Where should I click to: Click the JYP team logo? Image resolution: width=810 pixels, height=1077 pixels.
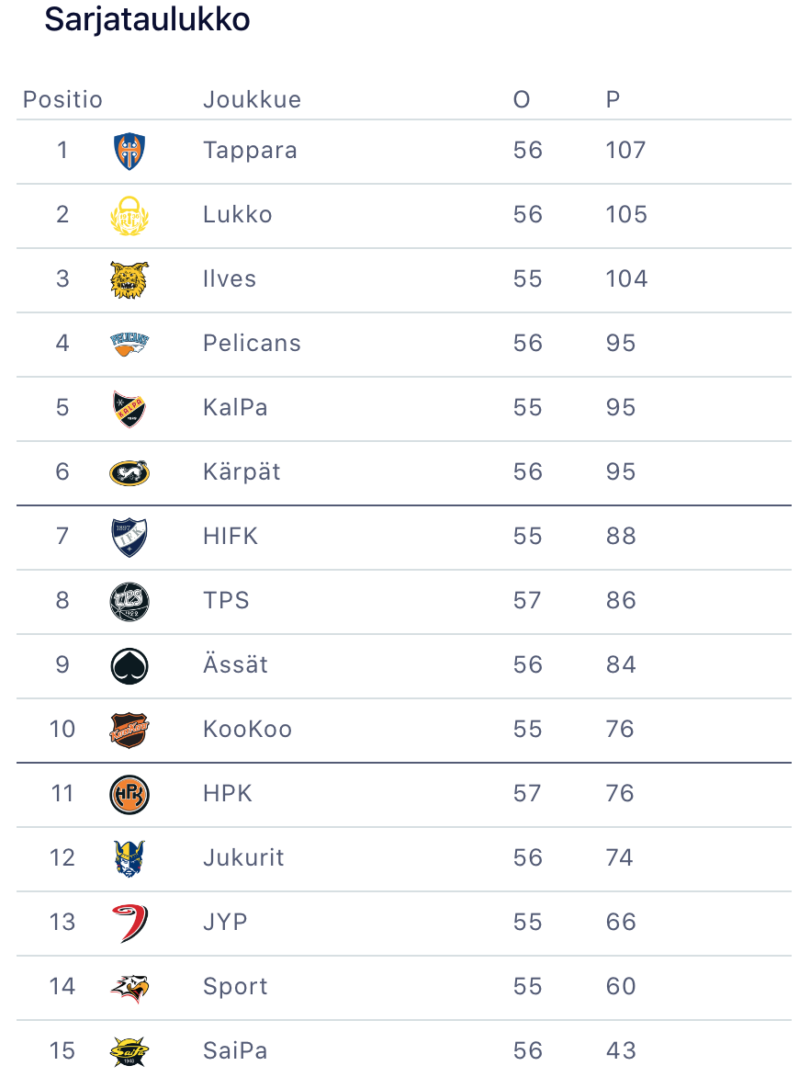click(x=129, y=924)
